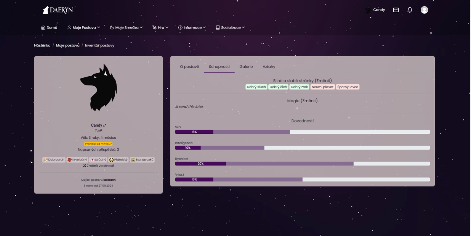This screenshot has height=236, width=471.
Task: Open the Socializace dropdown menu
Action: coord(230,27)
